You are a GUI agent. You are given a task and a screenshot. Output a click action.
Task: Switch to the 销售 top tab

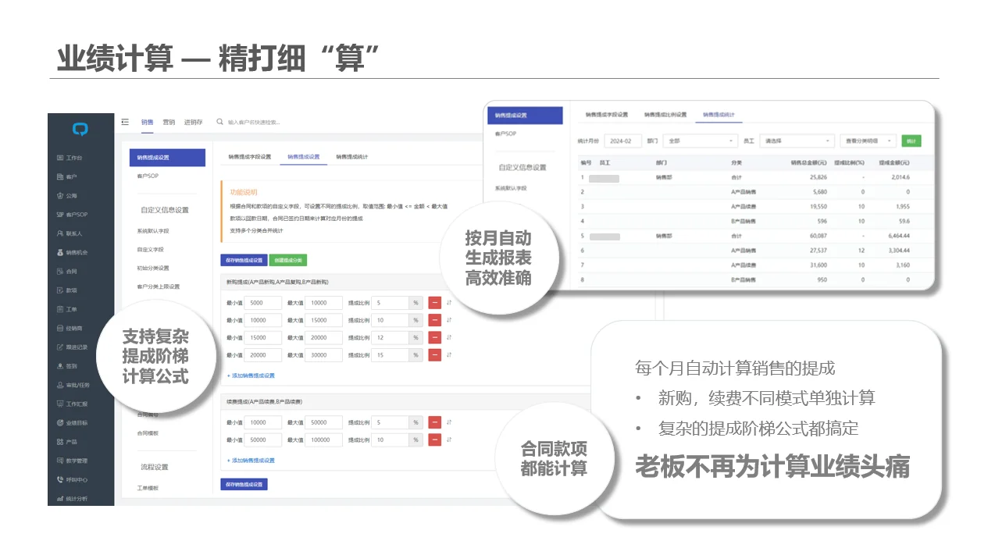[147, 122]
